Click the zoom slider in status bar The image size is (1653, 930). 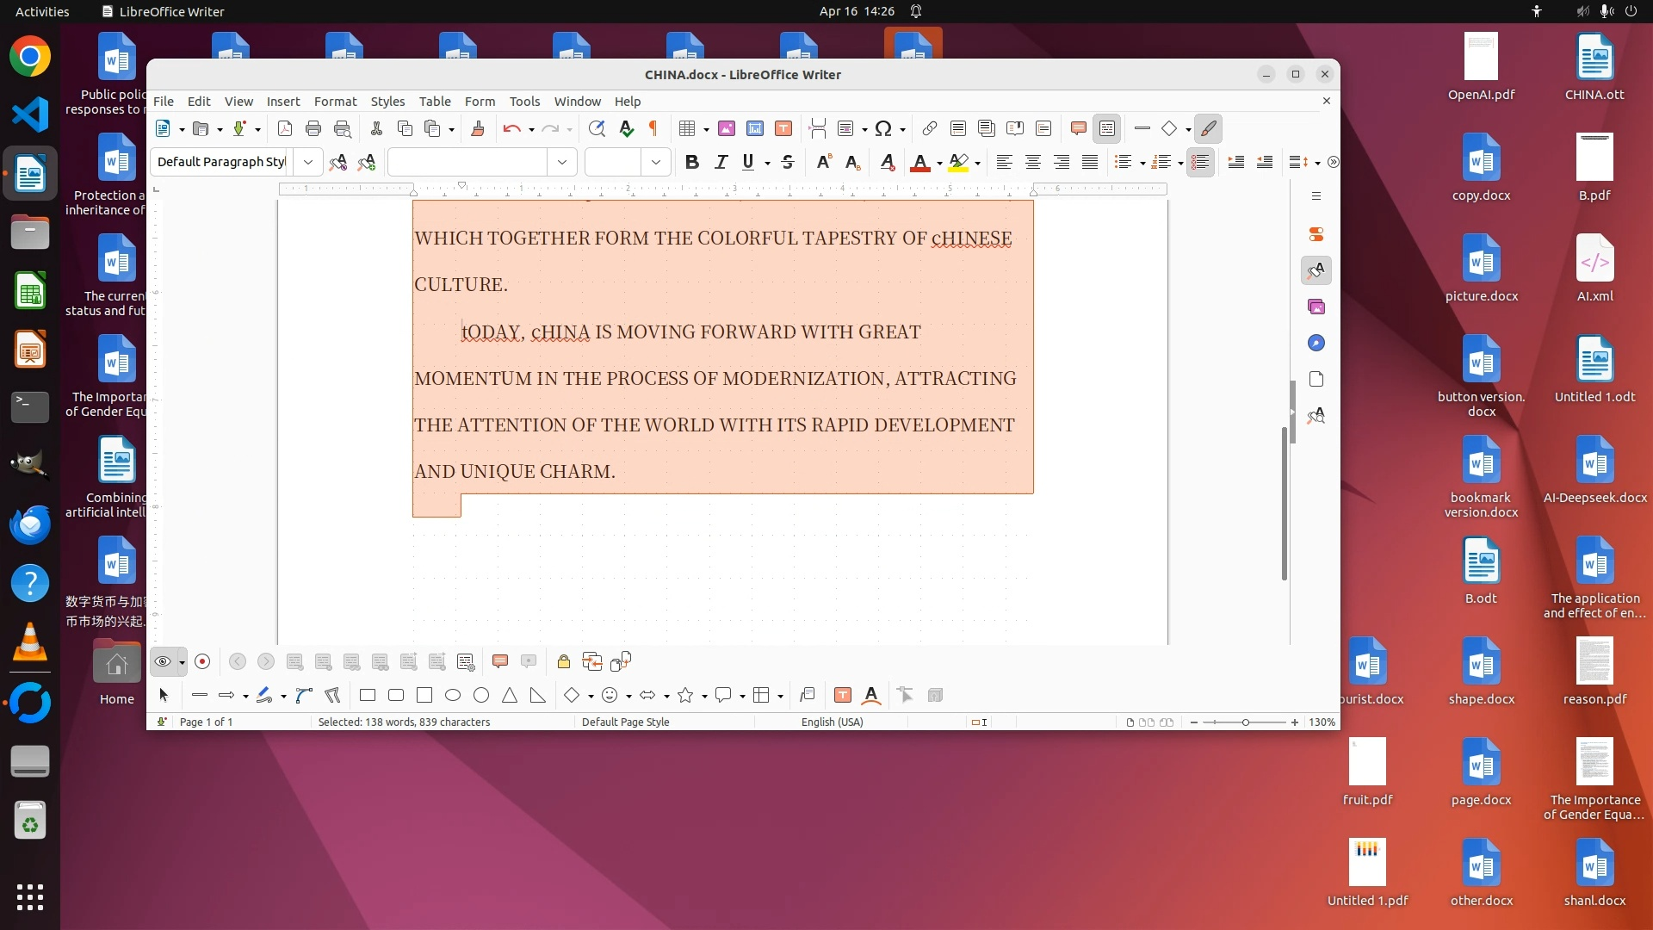1245,722
